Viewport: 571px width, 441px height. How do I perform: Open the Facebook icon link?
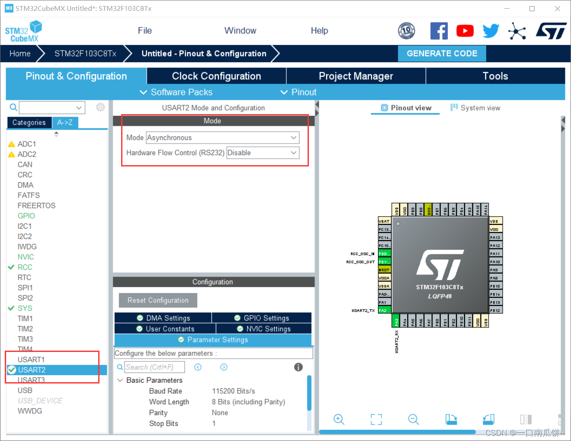pyautogui.click(x=439, y=31)
